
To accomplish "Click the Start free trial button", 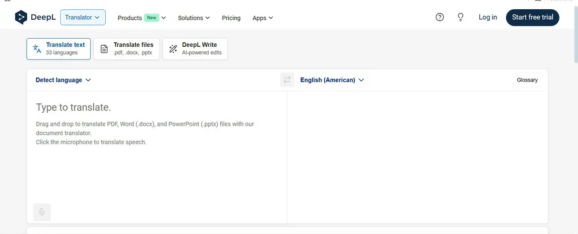I will pos(532,17).
